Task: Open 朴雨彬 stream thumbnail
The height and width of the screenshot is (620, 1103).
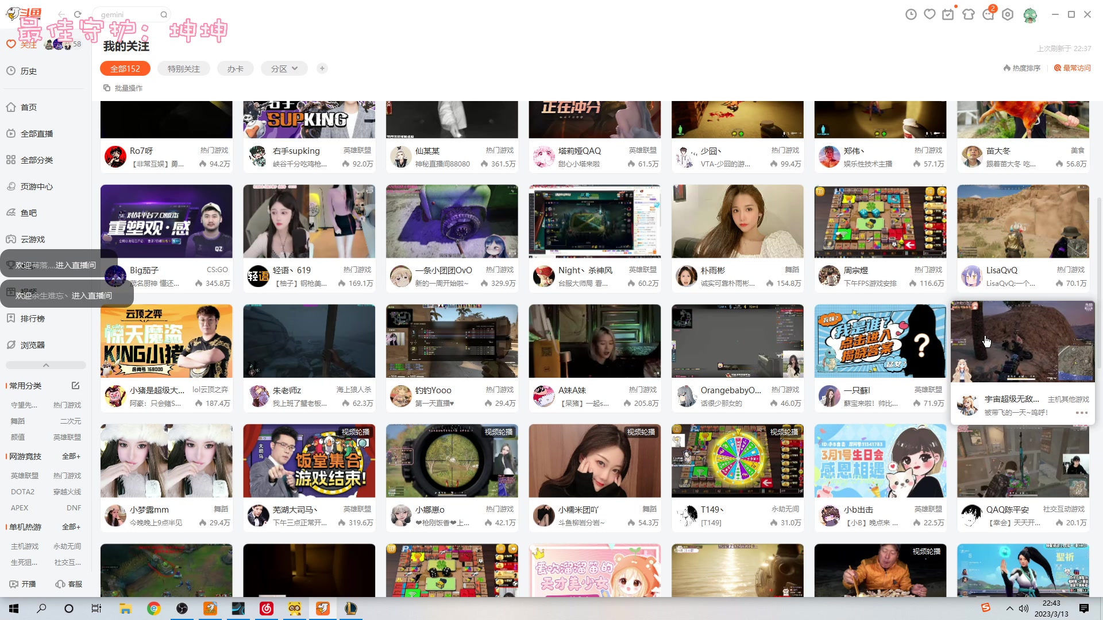Action: pos(737,221)
